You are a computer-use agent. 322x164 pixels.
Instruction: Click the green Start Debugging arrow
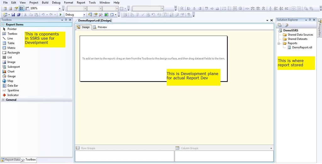pyautogui.click(x=61, y=14)
